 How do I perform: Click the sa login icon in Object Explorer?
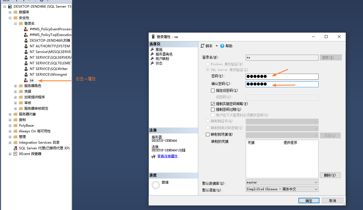coord(25,80)
